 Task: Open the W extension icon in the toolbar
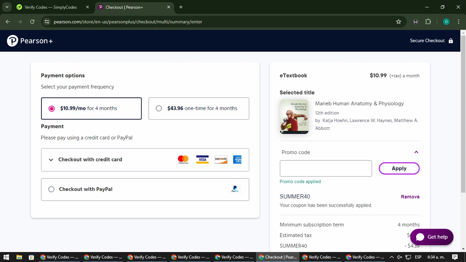click(416, 22)
